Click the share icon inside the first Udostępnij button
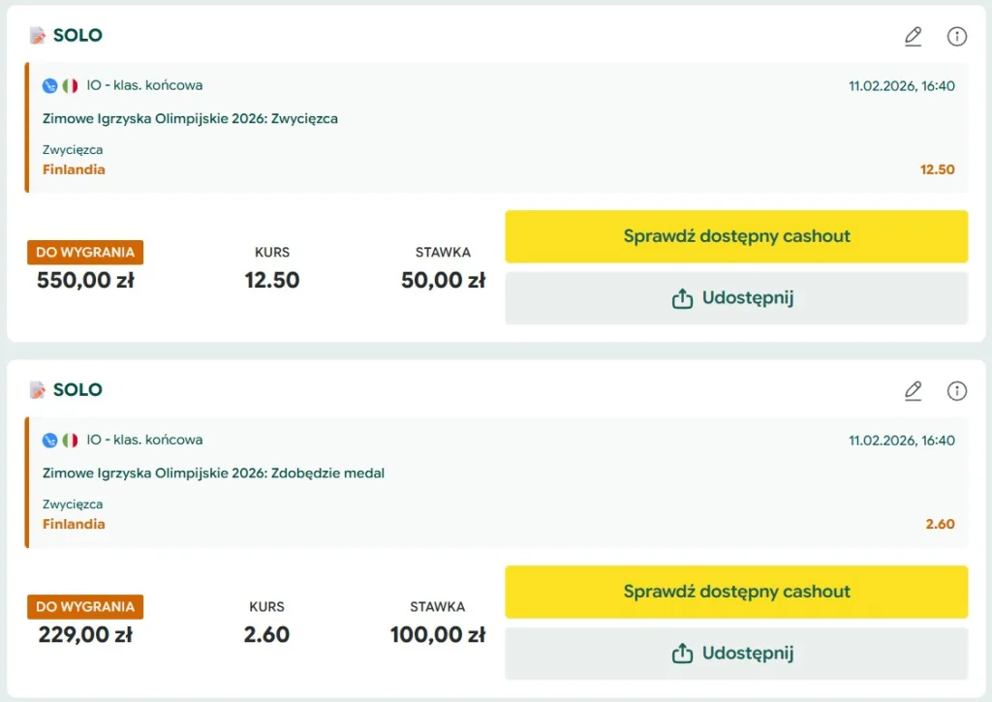992x702 pixels. pos(682,298)
